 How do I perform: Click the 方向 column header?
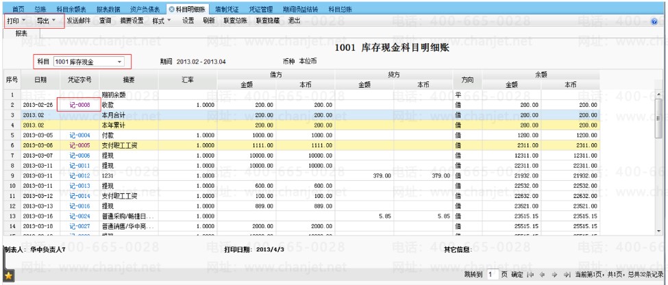click(x=467, y=79)
